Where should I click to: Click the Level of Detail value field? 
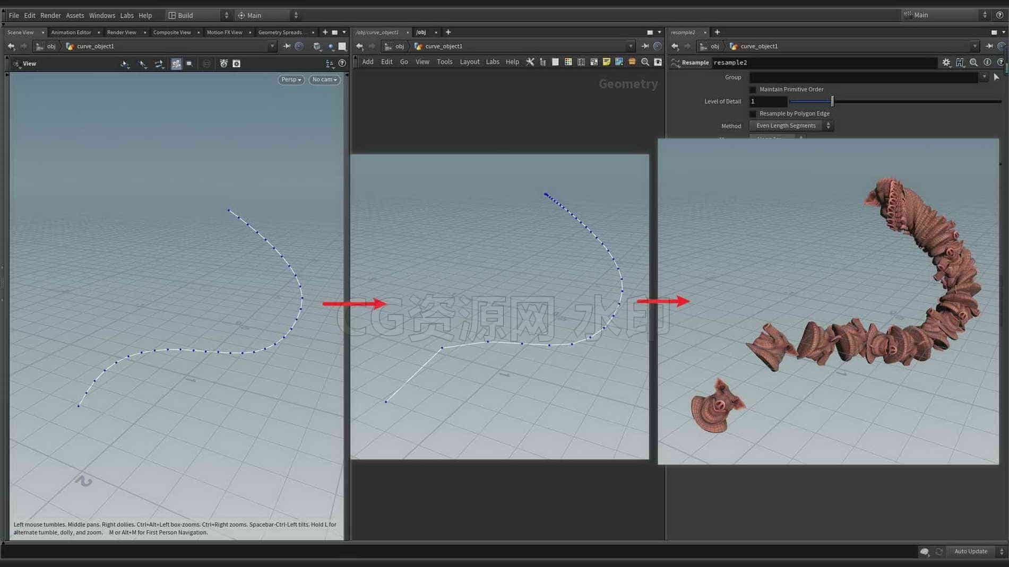pos(767,101)
